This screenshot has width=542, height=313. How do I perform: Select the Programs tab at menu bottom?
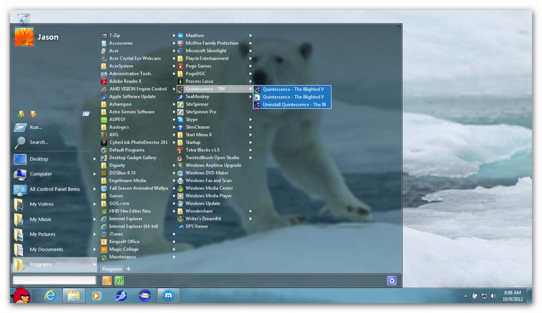[x=112, y=269]
